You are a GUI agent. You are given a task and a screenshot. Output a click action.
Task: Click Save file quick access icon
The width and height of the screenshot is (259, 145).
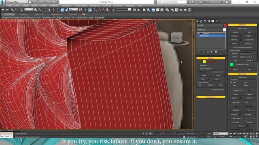click(38, 2)
